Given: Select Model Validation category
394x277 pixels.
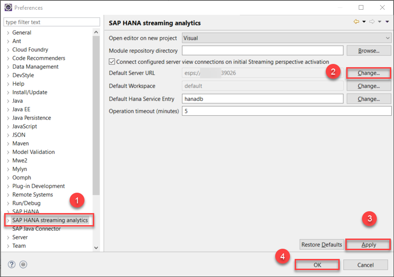Looking at the screenshot, I should [34, 152].
